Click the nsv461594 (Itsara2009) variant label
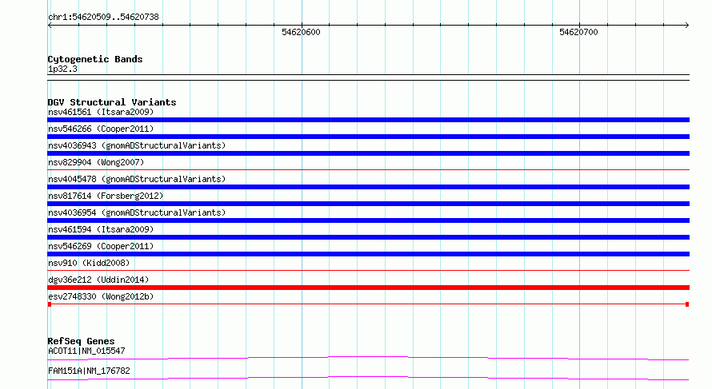712x389 pixels. click(101, 229)
